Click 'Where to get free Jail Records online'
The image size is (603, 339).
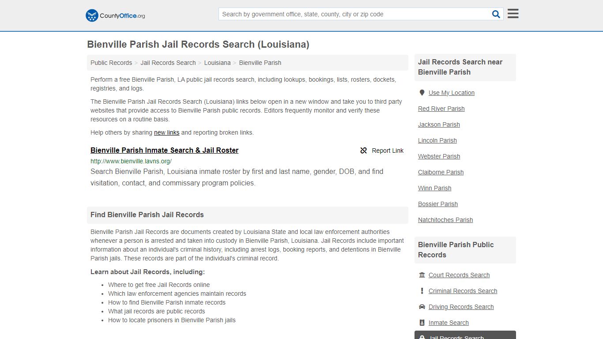tap(159, 285)
